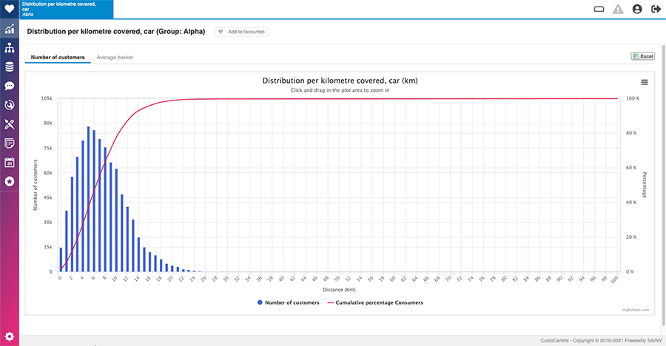Open the calendar sidebar icon
Image resolution: width=666 pixels, height=346 pixels.
coord(10,162)
